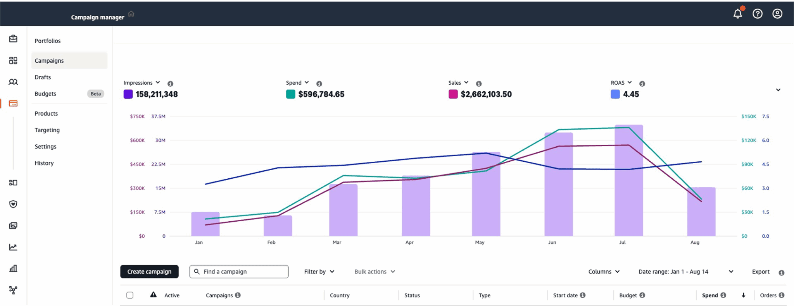Click the Create campaign button
This screenshot has width=794, height=306.
click(149, 272)
